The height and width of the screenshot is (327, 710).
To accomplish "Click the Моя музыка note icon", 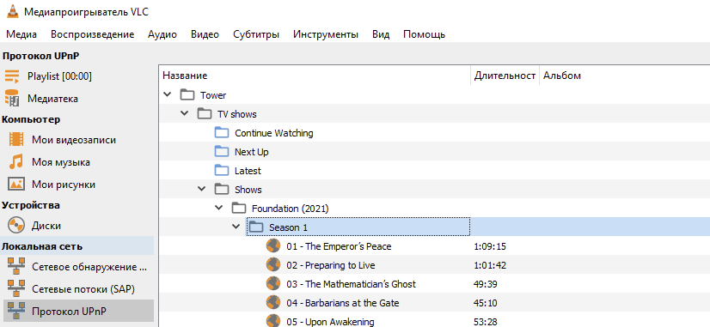I will [16, 162].
